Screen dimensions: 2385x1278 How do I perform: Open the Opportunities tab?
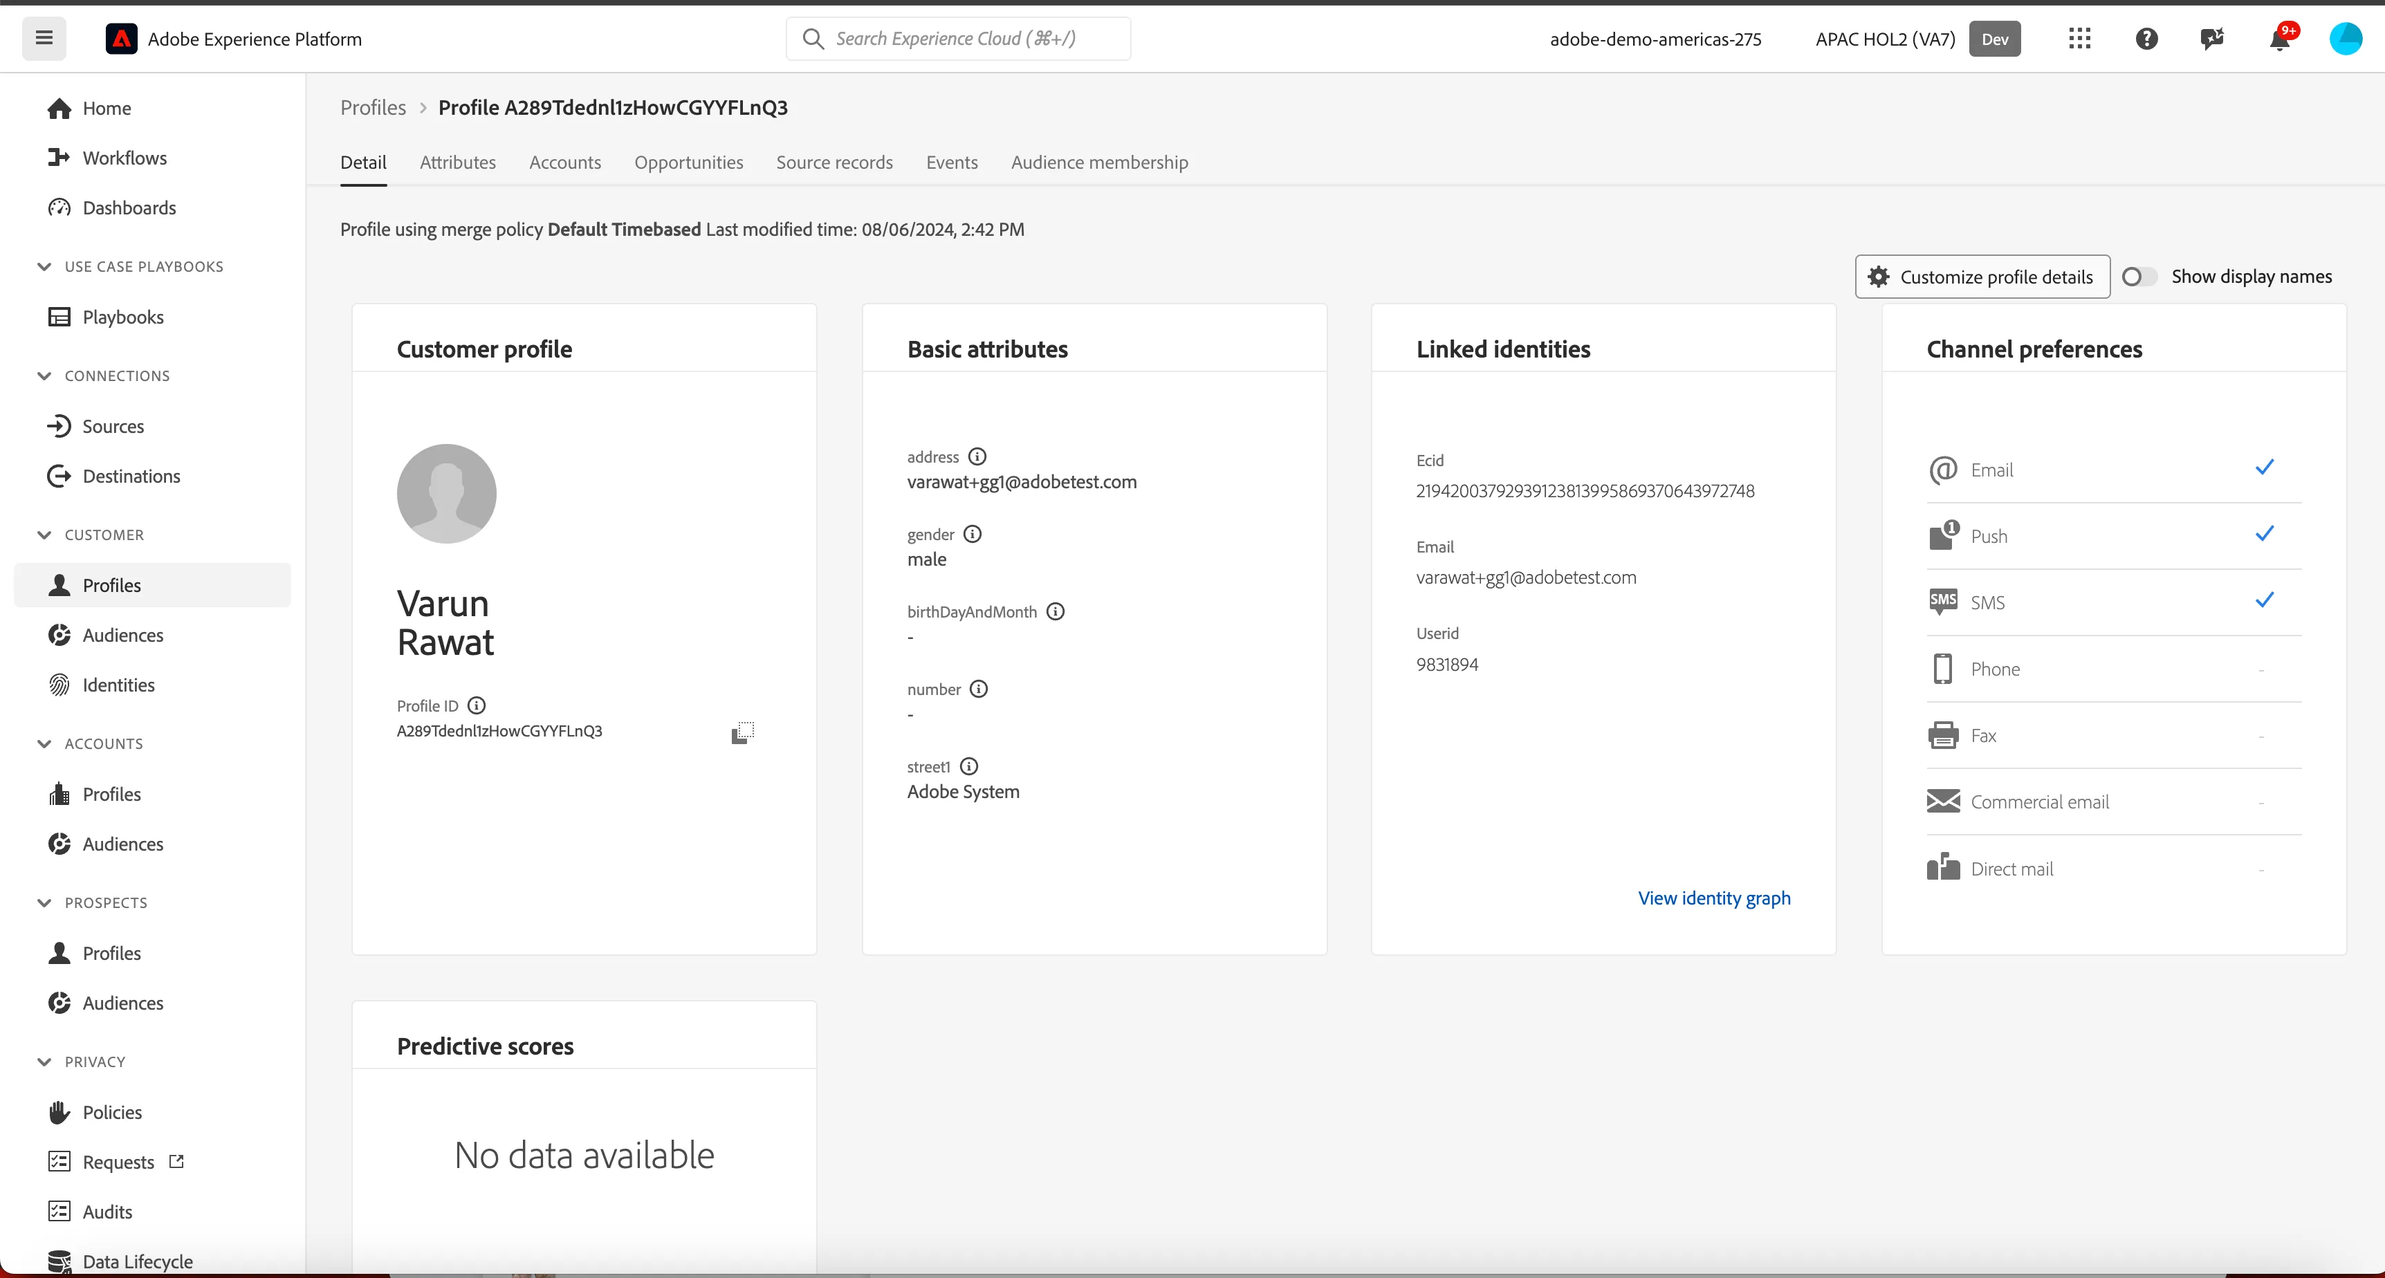688,162
